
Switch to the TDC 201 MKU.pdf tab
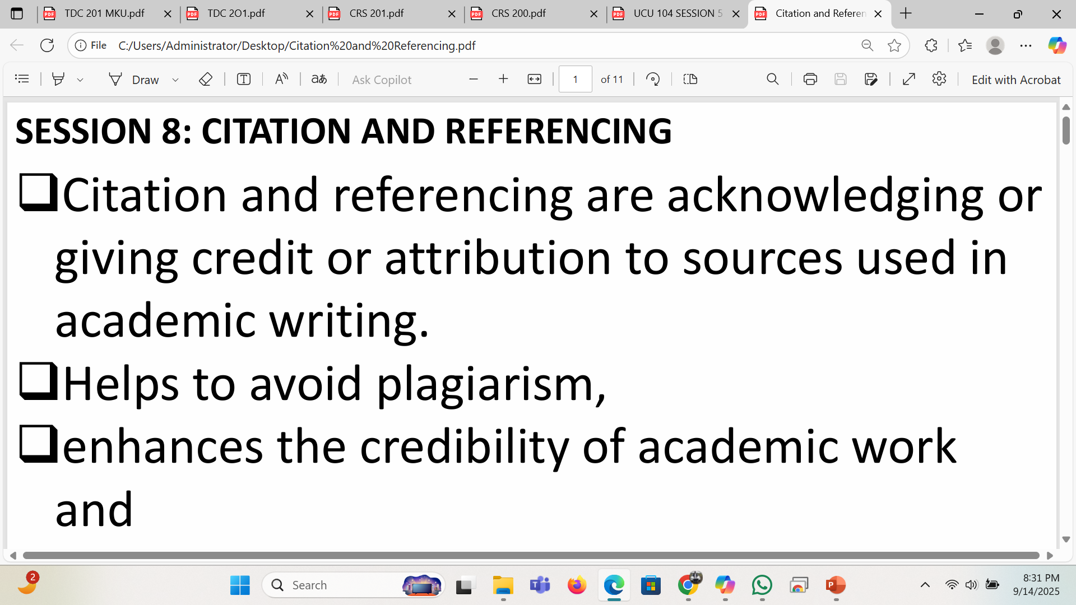104,13
